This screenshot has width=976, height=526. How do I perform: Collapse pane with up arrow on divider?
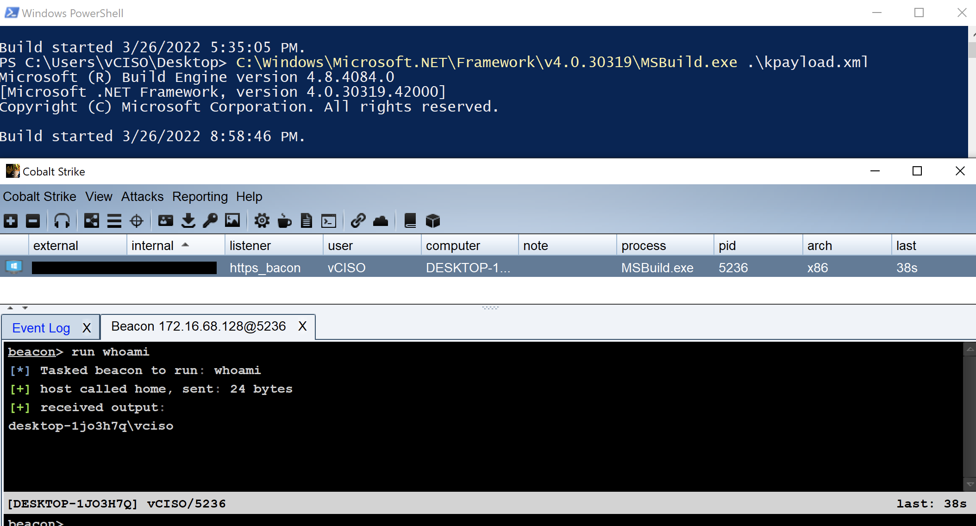10,307
